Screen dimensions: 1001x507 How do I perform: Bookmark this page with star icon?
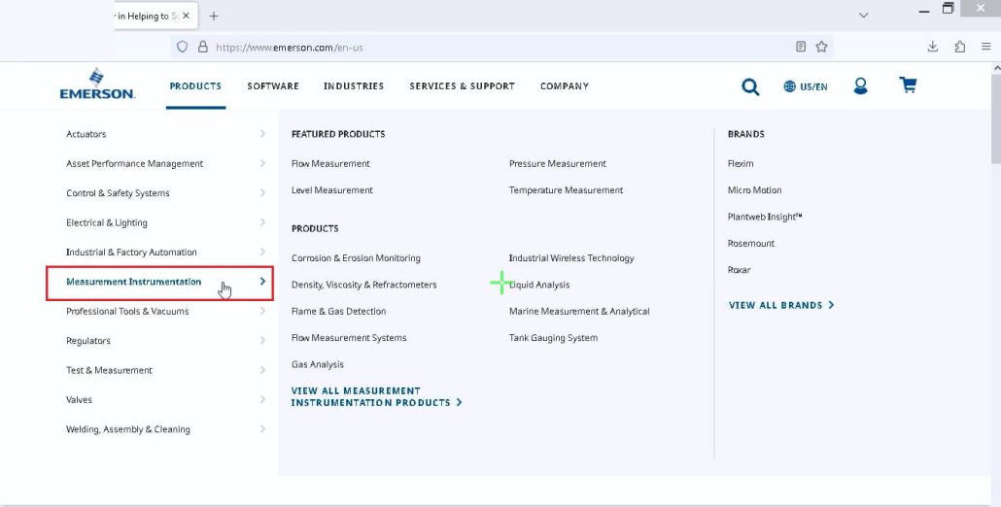point(821,47)
